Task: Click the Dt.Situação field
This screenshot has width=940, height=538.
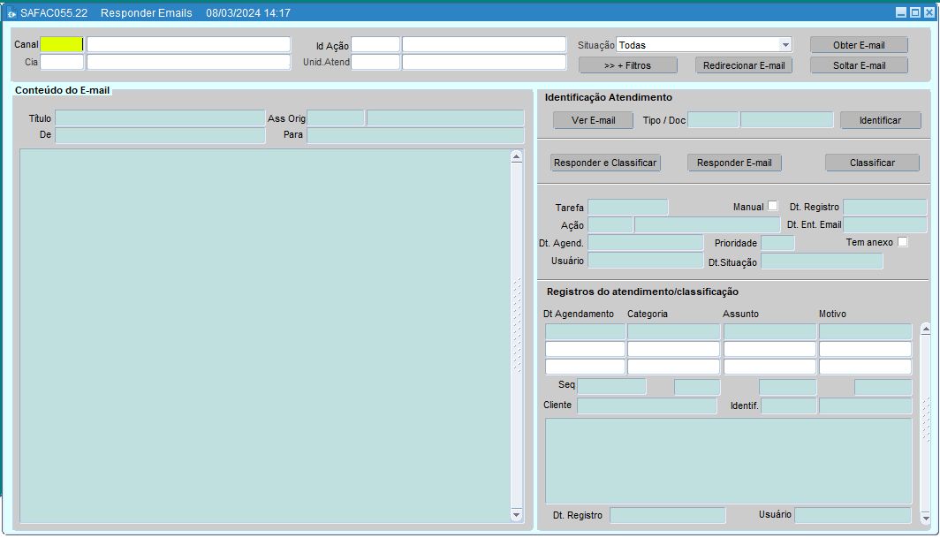Action: [x=822, y=261]
